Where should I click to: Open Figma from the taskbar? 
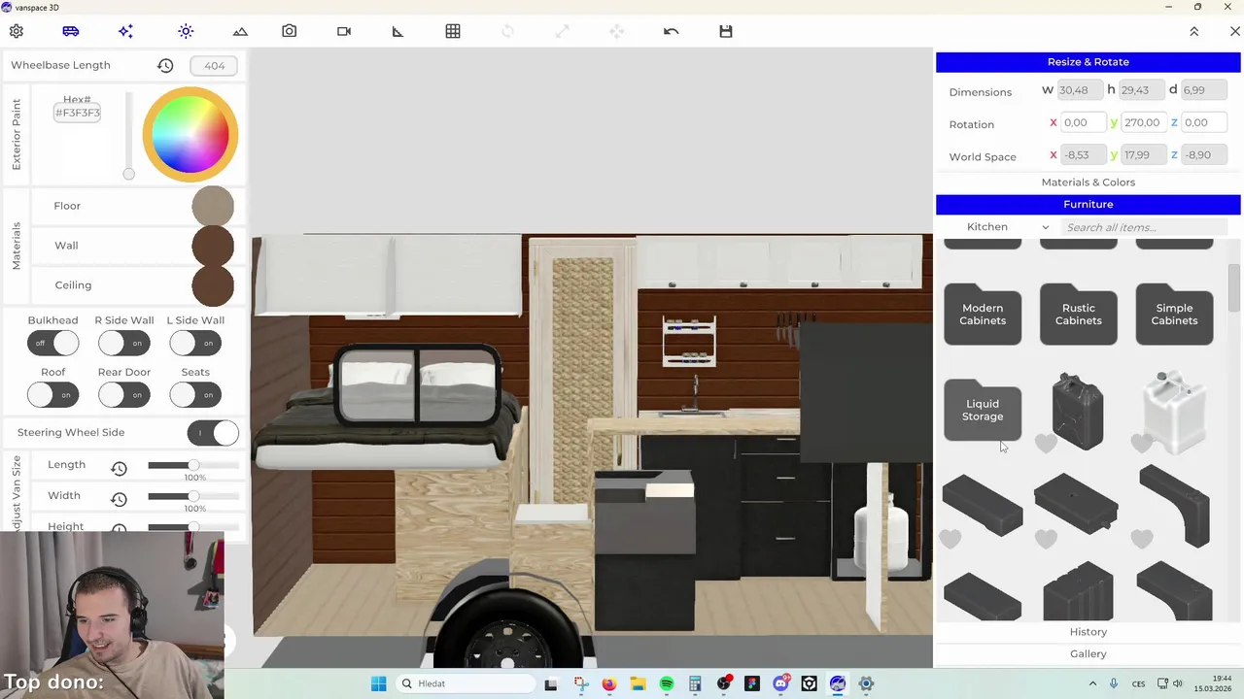[751, 683]
